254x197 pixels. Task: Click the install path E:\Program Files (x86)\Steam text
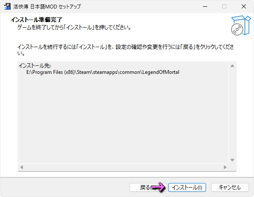tap(103, 72)
